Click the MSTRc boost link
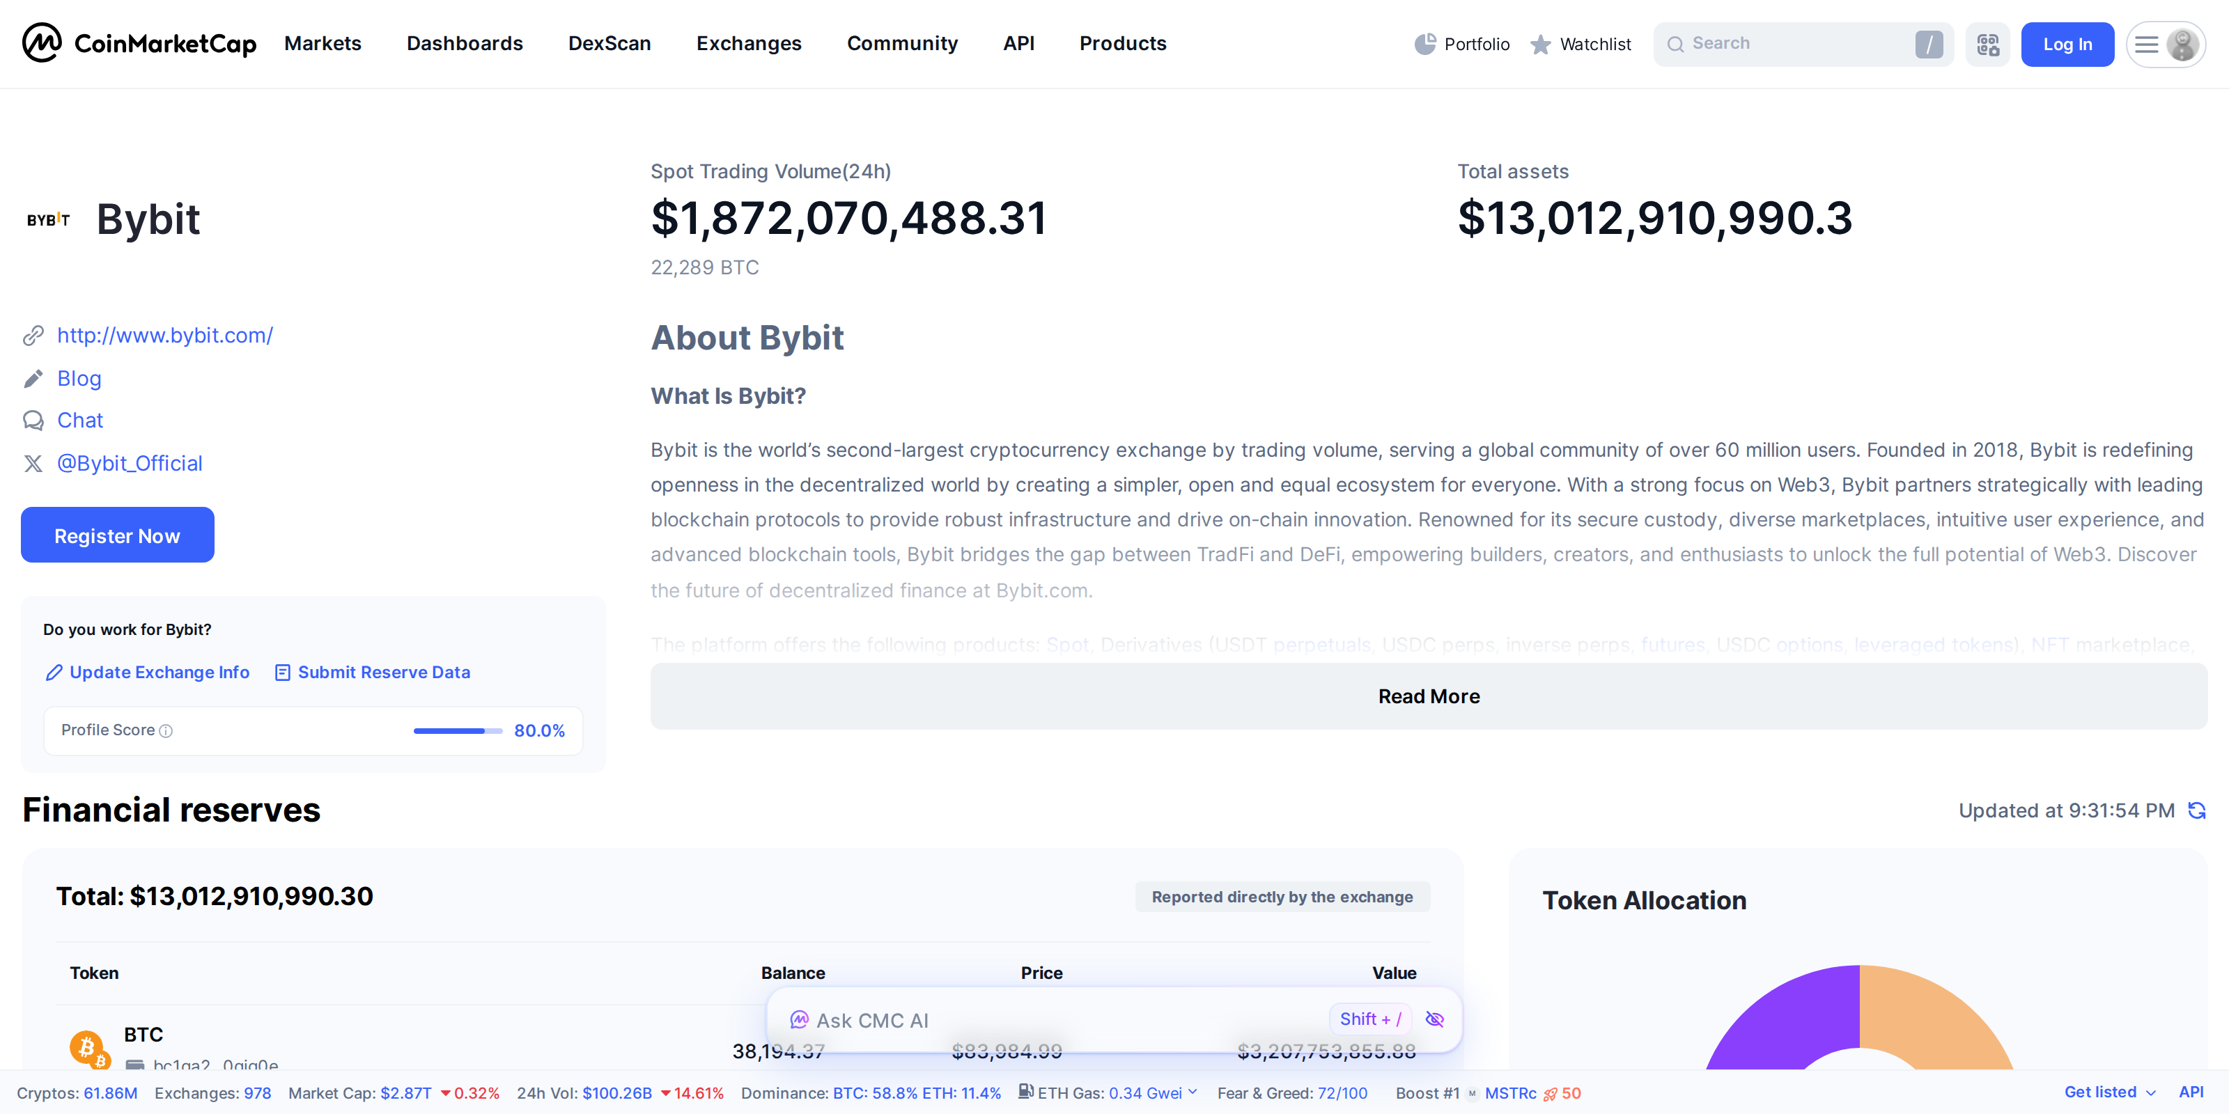The width and height of the screenshot is (2229, 1114). coord(1511,1093)
